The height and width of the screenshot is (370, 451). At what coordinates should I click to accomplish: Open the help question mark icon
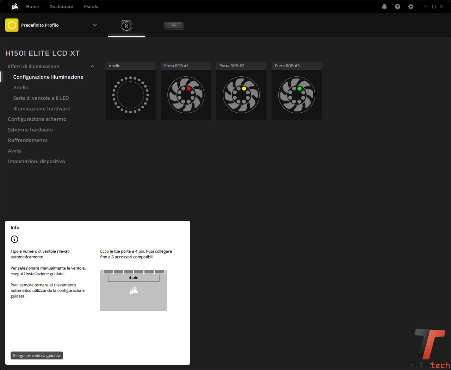pos(397,7)
